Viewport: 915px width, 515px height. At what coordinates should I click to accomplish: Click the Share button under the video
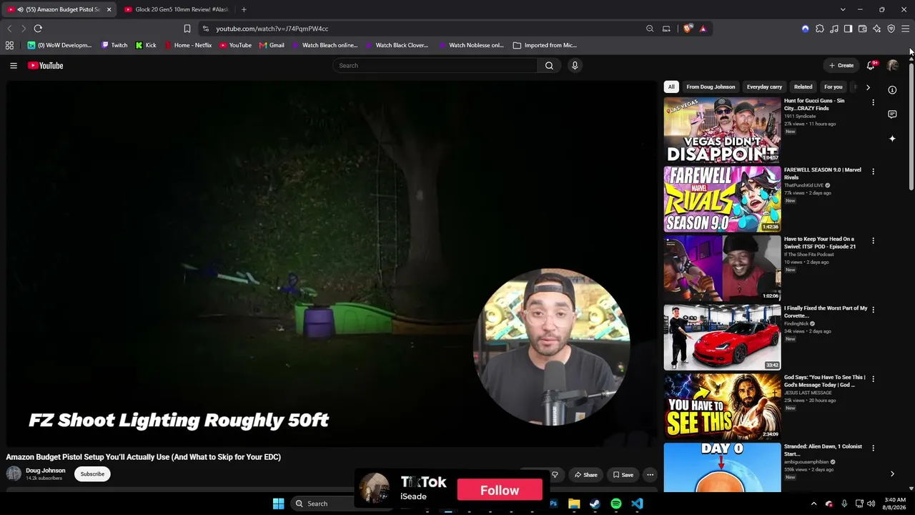[585, 474]
